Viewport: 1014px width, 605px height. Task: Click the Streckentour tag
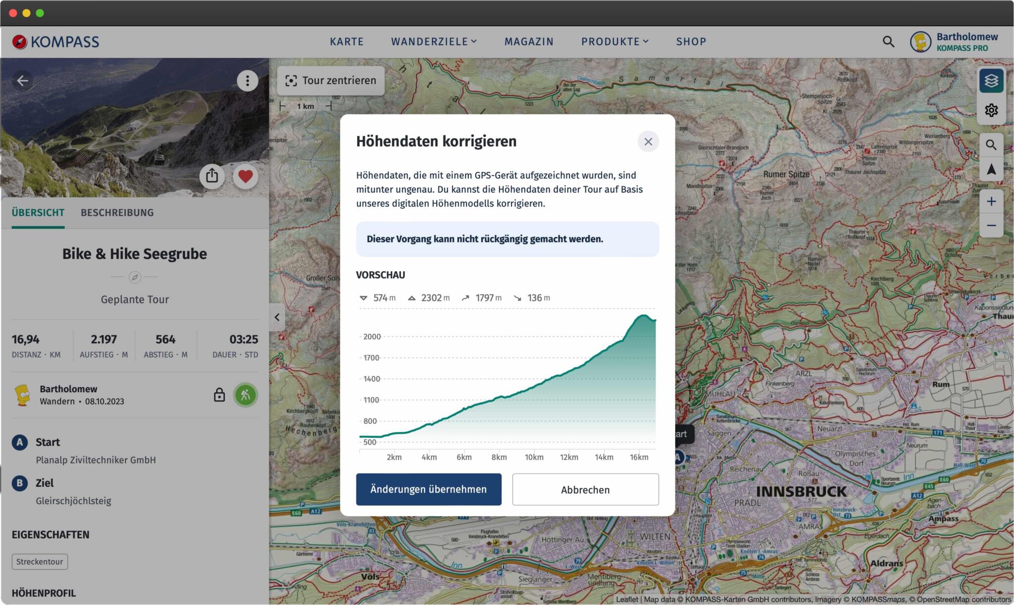(40, 561)
